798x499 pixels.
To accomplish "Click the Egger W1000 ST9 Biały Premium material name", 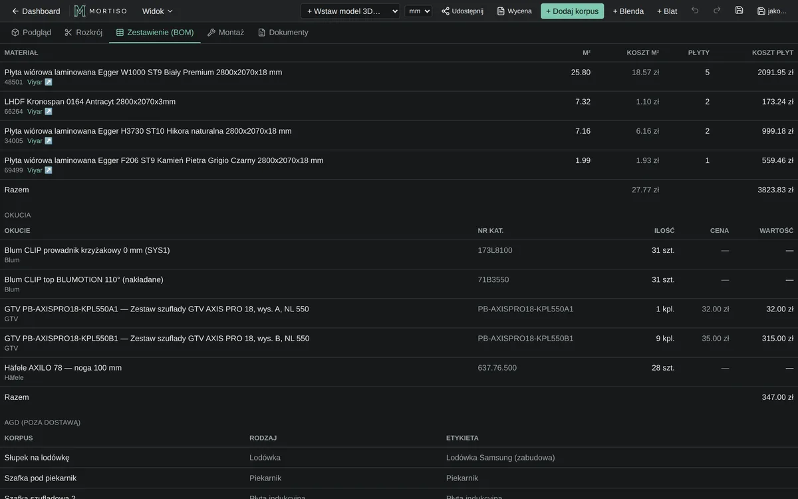I will [x=143, y=72].
